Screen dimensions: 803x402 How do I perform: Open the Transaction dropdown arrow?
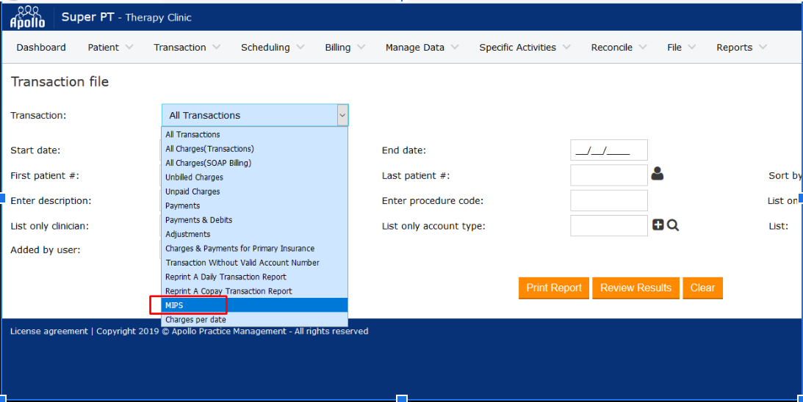click(342, 115)
